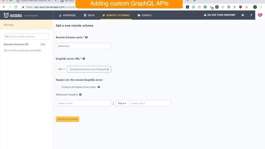Switch to the Data tab
The height and width of the screenshot is (149, 265).
(x=89, y=15)
